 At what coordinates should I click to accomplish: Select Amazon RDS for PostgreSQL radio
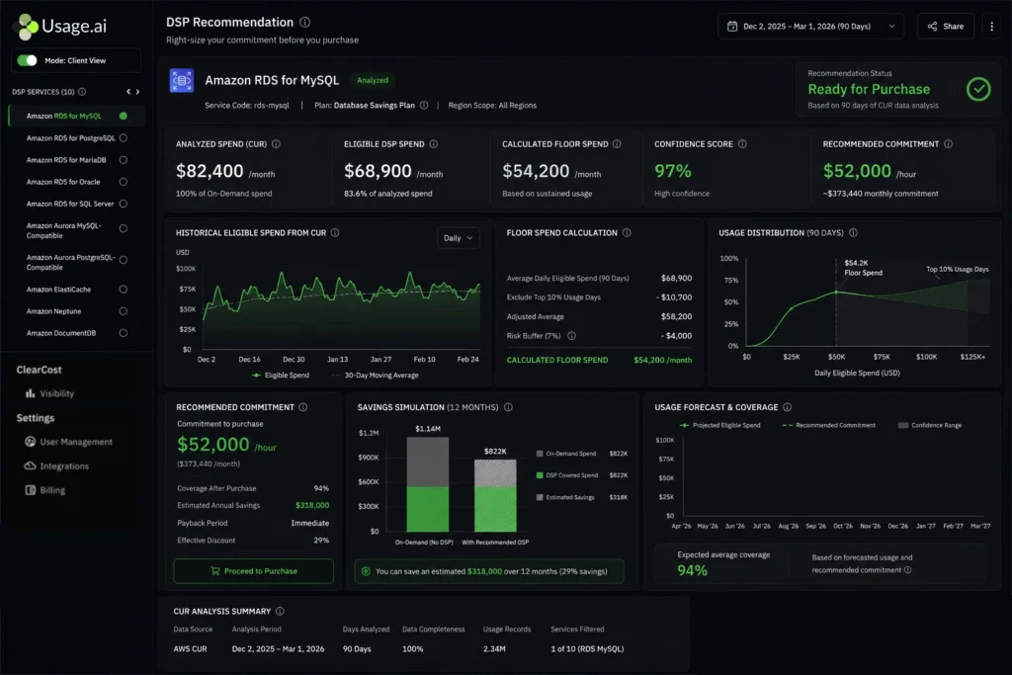pos(124,138)
